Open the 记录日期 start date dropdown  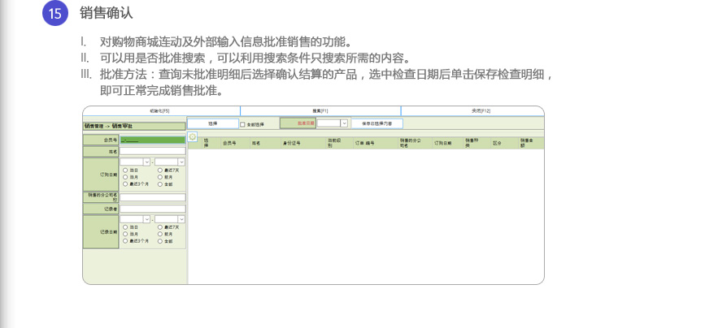click(x=147, y=219)
